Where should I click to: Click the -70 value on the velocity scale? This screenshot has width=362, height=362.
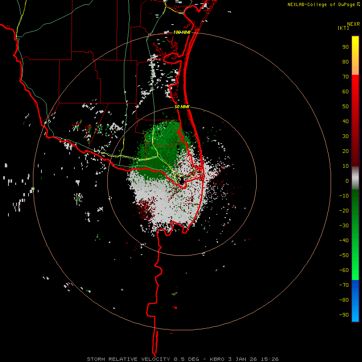[344, 285]
